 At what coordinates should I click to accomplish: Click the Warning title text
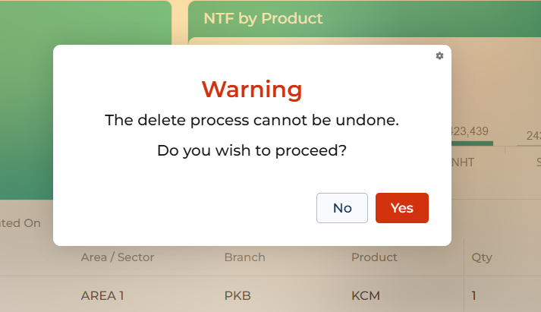[x=252, y=90]
